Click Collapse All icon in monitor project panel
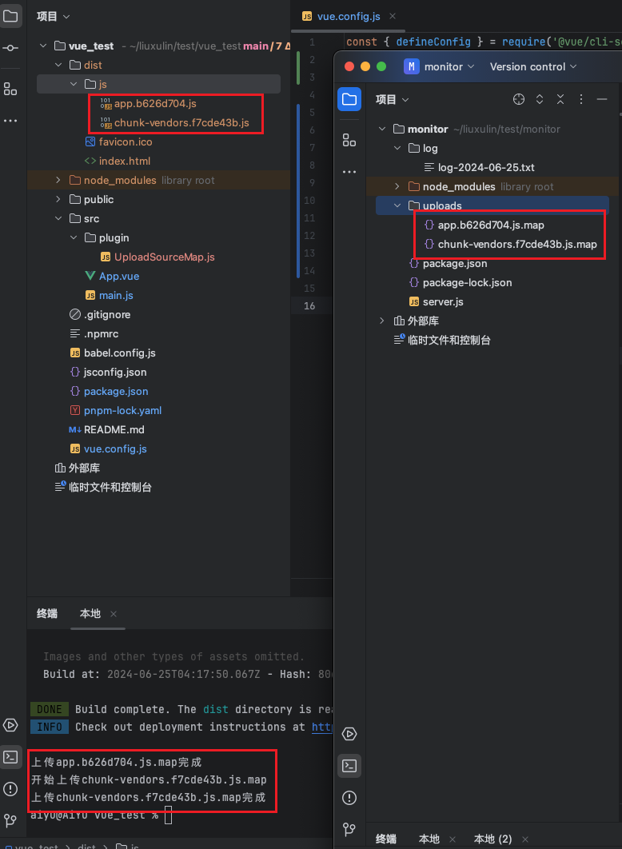The height and width of the screenshot is (849, 622). pos(560,99)
